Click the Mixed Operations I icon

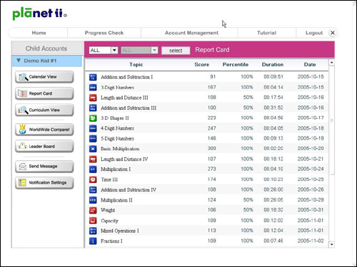pyautogui.click(x=93, y=231)
